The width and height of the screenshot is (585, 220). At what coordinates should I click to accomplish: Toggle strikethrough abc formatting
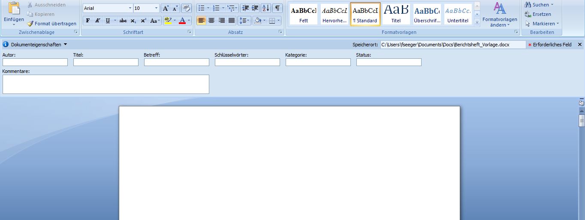click(x=123, y=21)
